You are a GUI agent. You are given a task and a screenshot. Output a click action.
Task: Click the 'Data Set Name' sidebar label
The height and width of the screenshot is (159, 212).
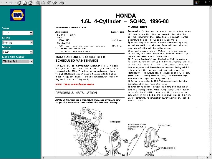click(x=13, y=57)
